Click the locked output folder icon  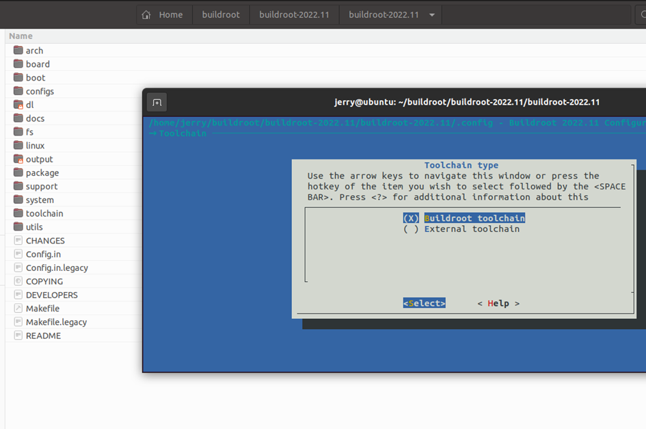pos(18,159)
